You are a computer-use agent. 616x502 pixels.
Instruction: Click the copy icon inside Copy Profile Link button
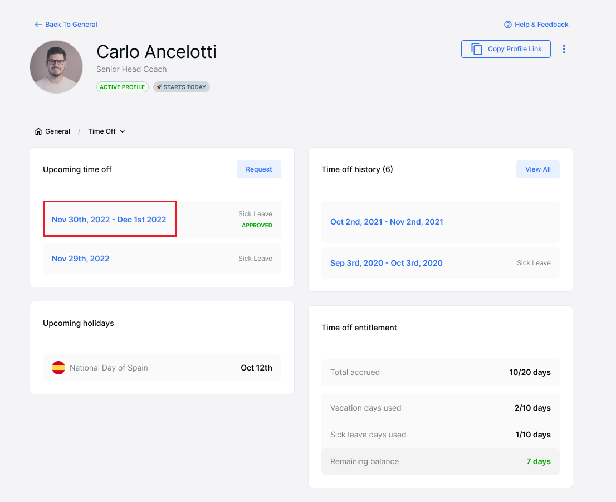[x=477, y=49]
